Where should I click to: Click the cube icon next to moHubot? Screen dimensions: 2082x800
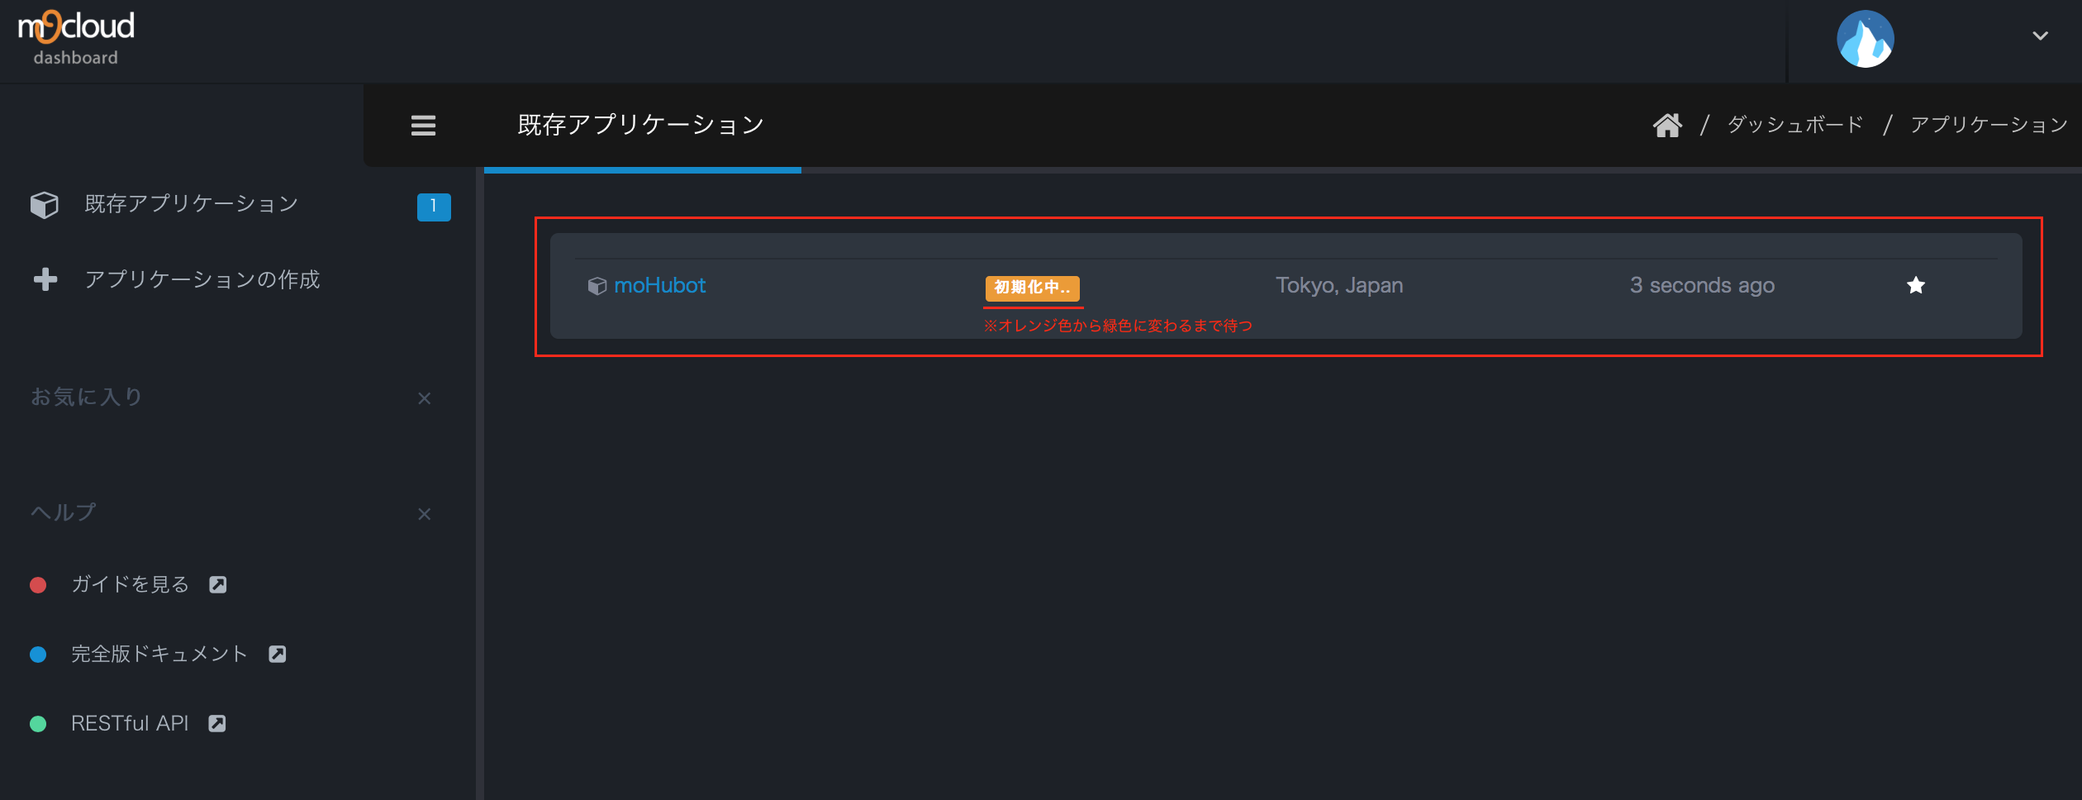tap(598, 285)
